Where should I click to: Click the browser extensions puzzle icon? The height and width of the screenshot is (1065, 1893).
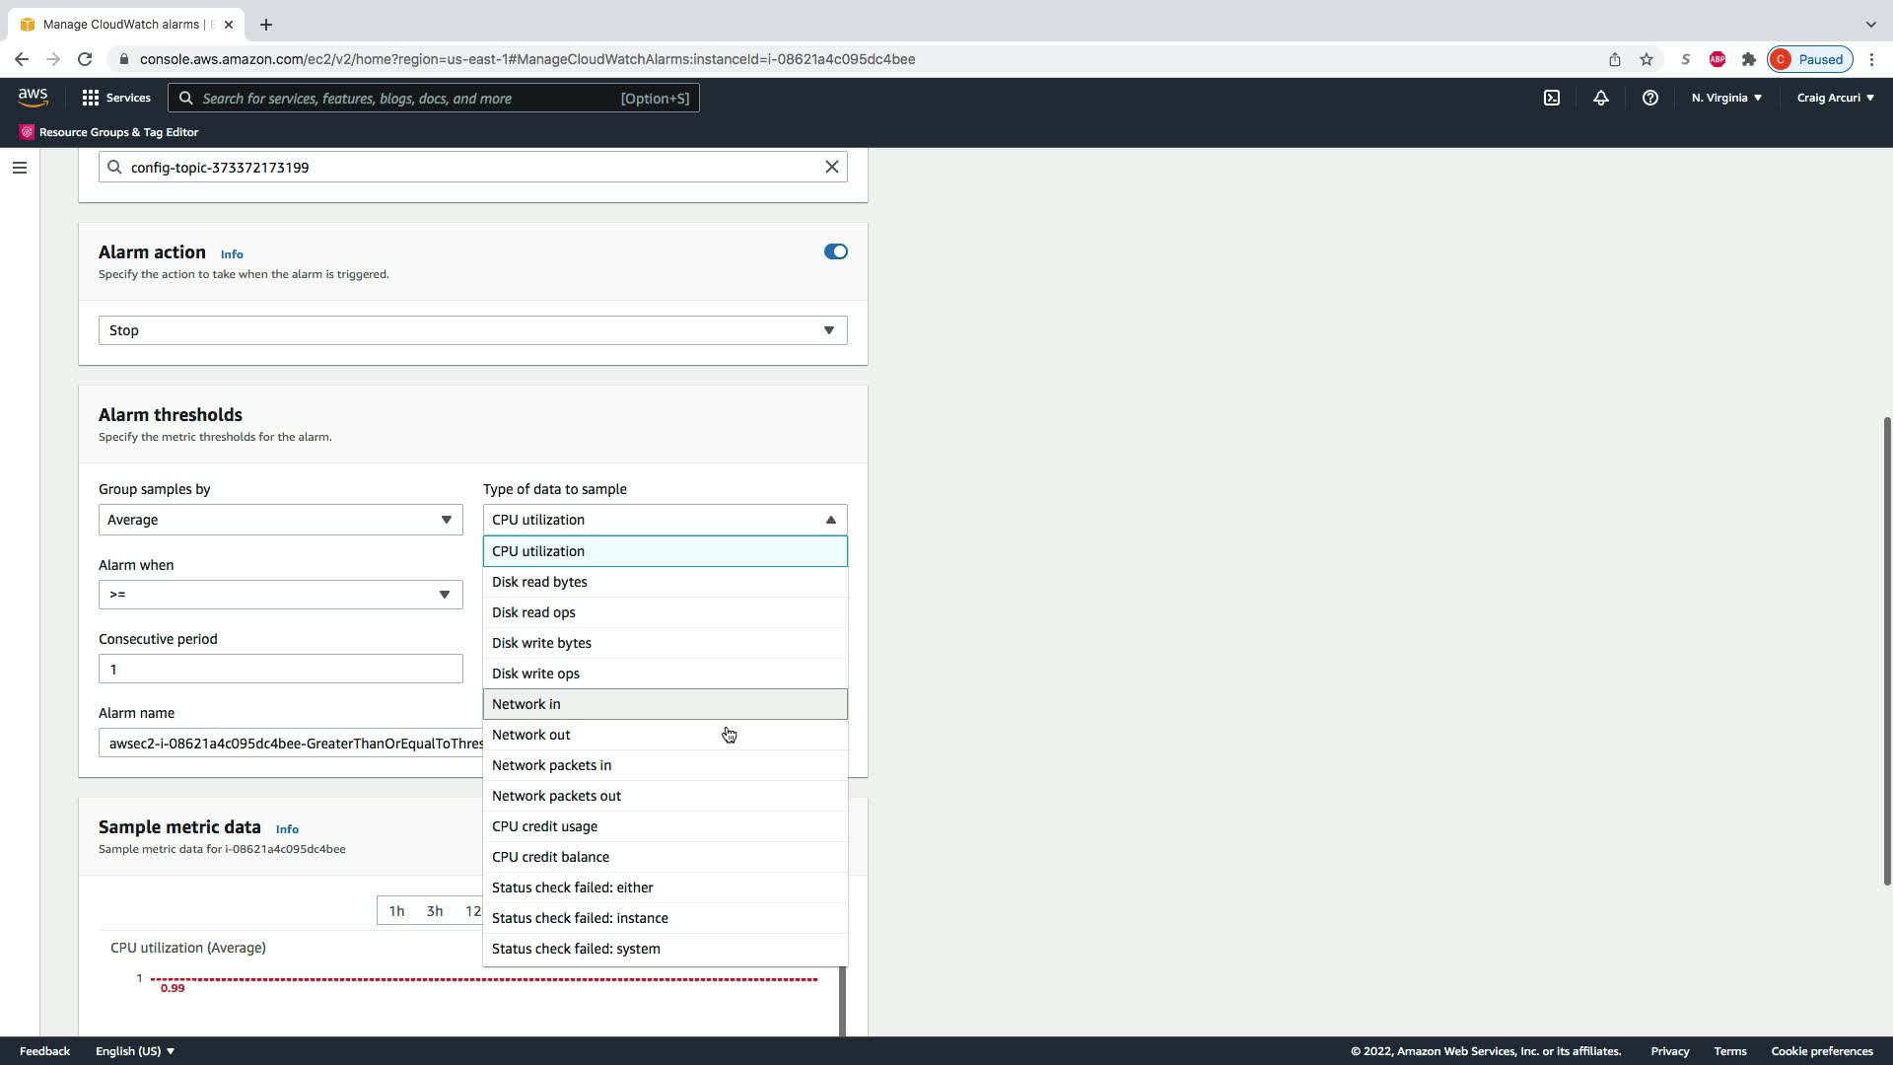click(1749, 59)
